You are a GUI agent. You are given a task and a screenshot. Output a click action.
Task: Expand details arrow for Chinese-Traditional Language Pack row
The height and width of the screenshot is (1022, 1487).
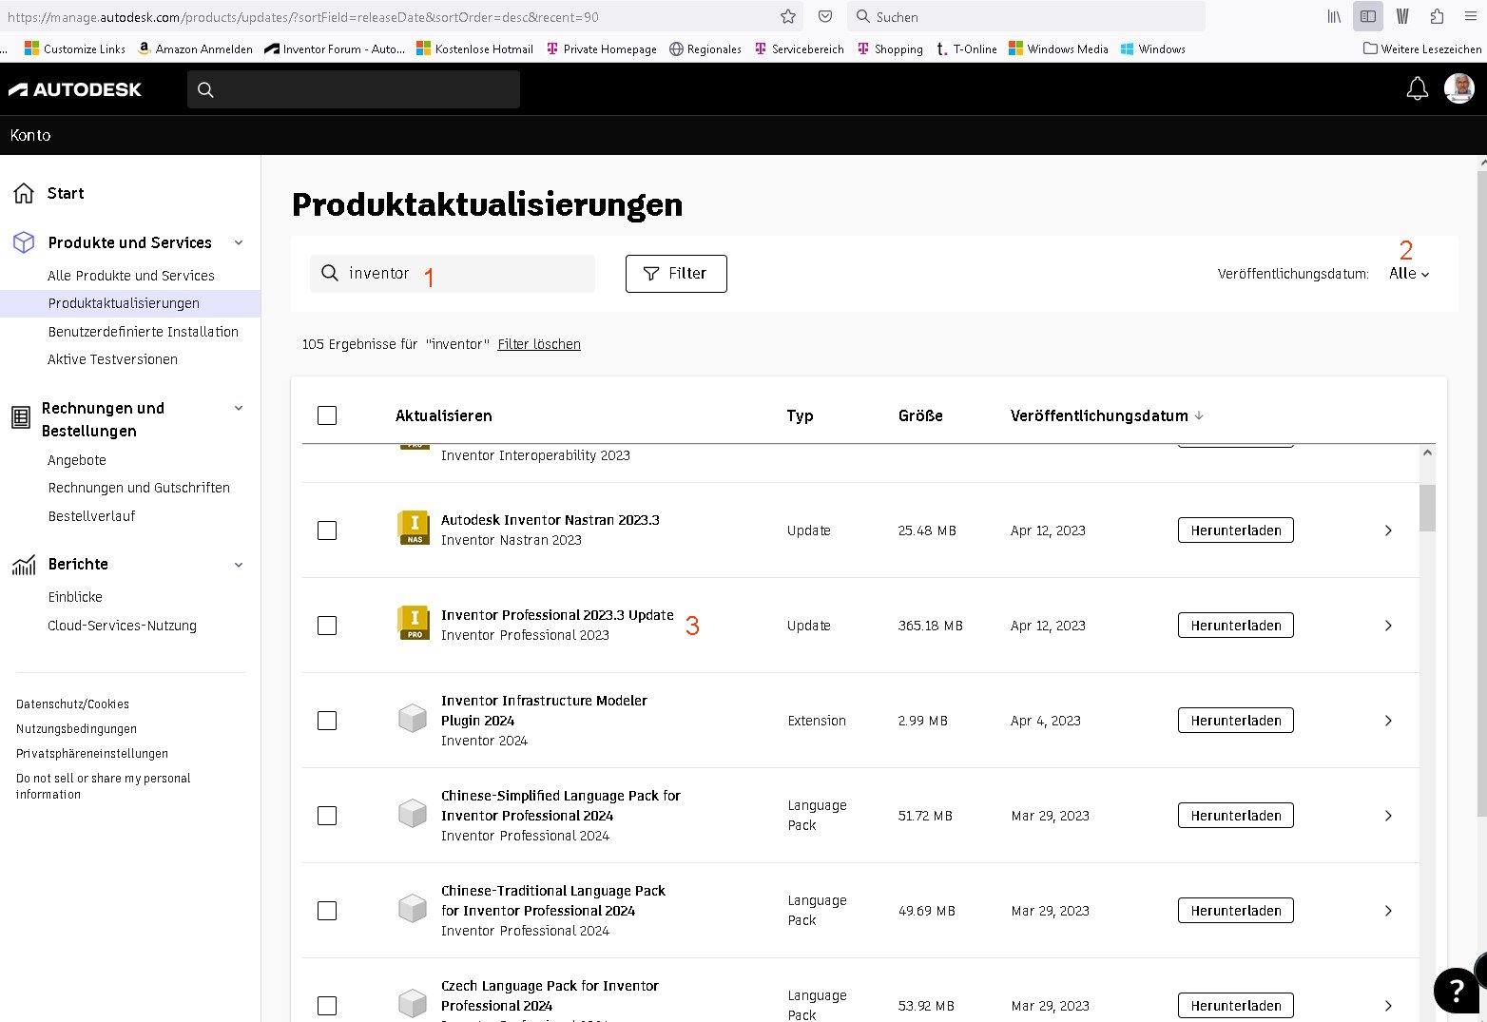pos(1388,911)
